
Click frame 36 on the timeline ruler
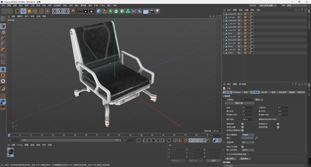108,136
